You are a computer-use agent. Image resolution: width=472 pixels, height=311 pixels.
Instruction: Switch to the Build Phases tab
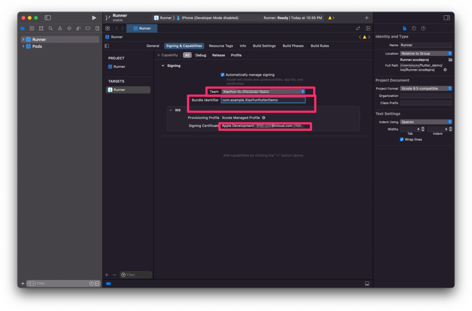click(x=293, y=46)
